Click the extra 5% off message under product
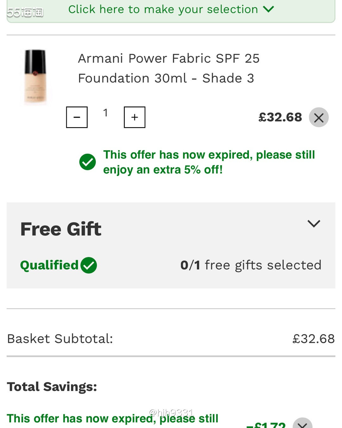 click(x=209, y=162)
